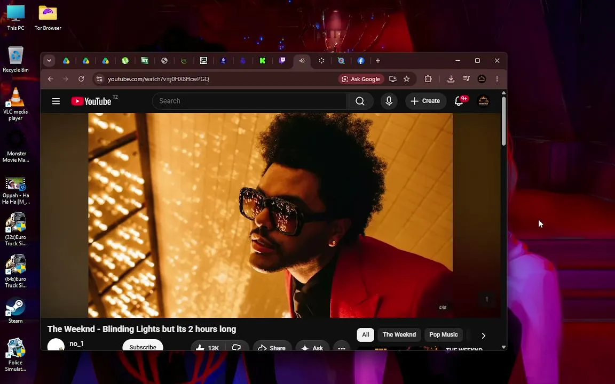Launch VLC media player shortcut
615x384 pixels.
pyautogui.click(x=15, y=104)
